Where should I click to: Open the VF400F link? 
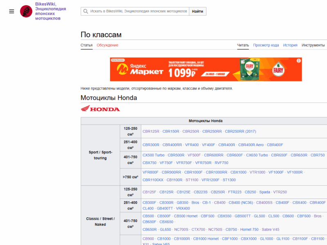pos(208,145)
